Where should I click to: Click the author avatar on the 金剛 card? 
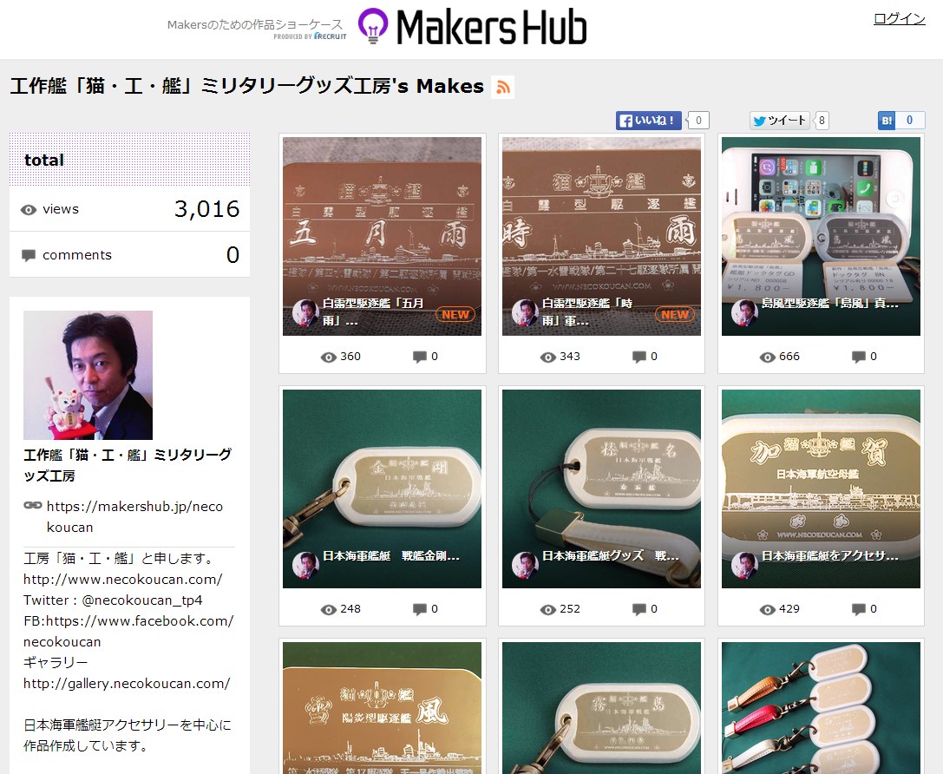point(305,565)
